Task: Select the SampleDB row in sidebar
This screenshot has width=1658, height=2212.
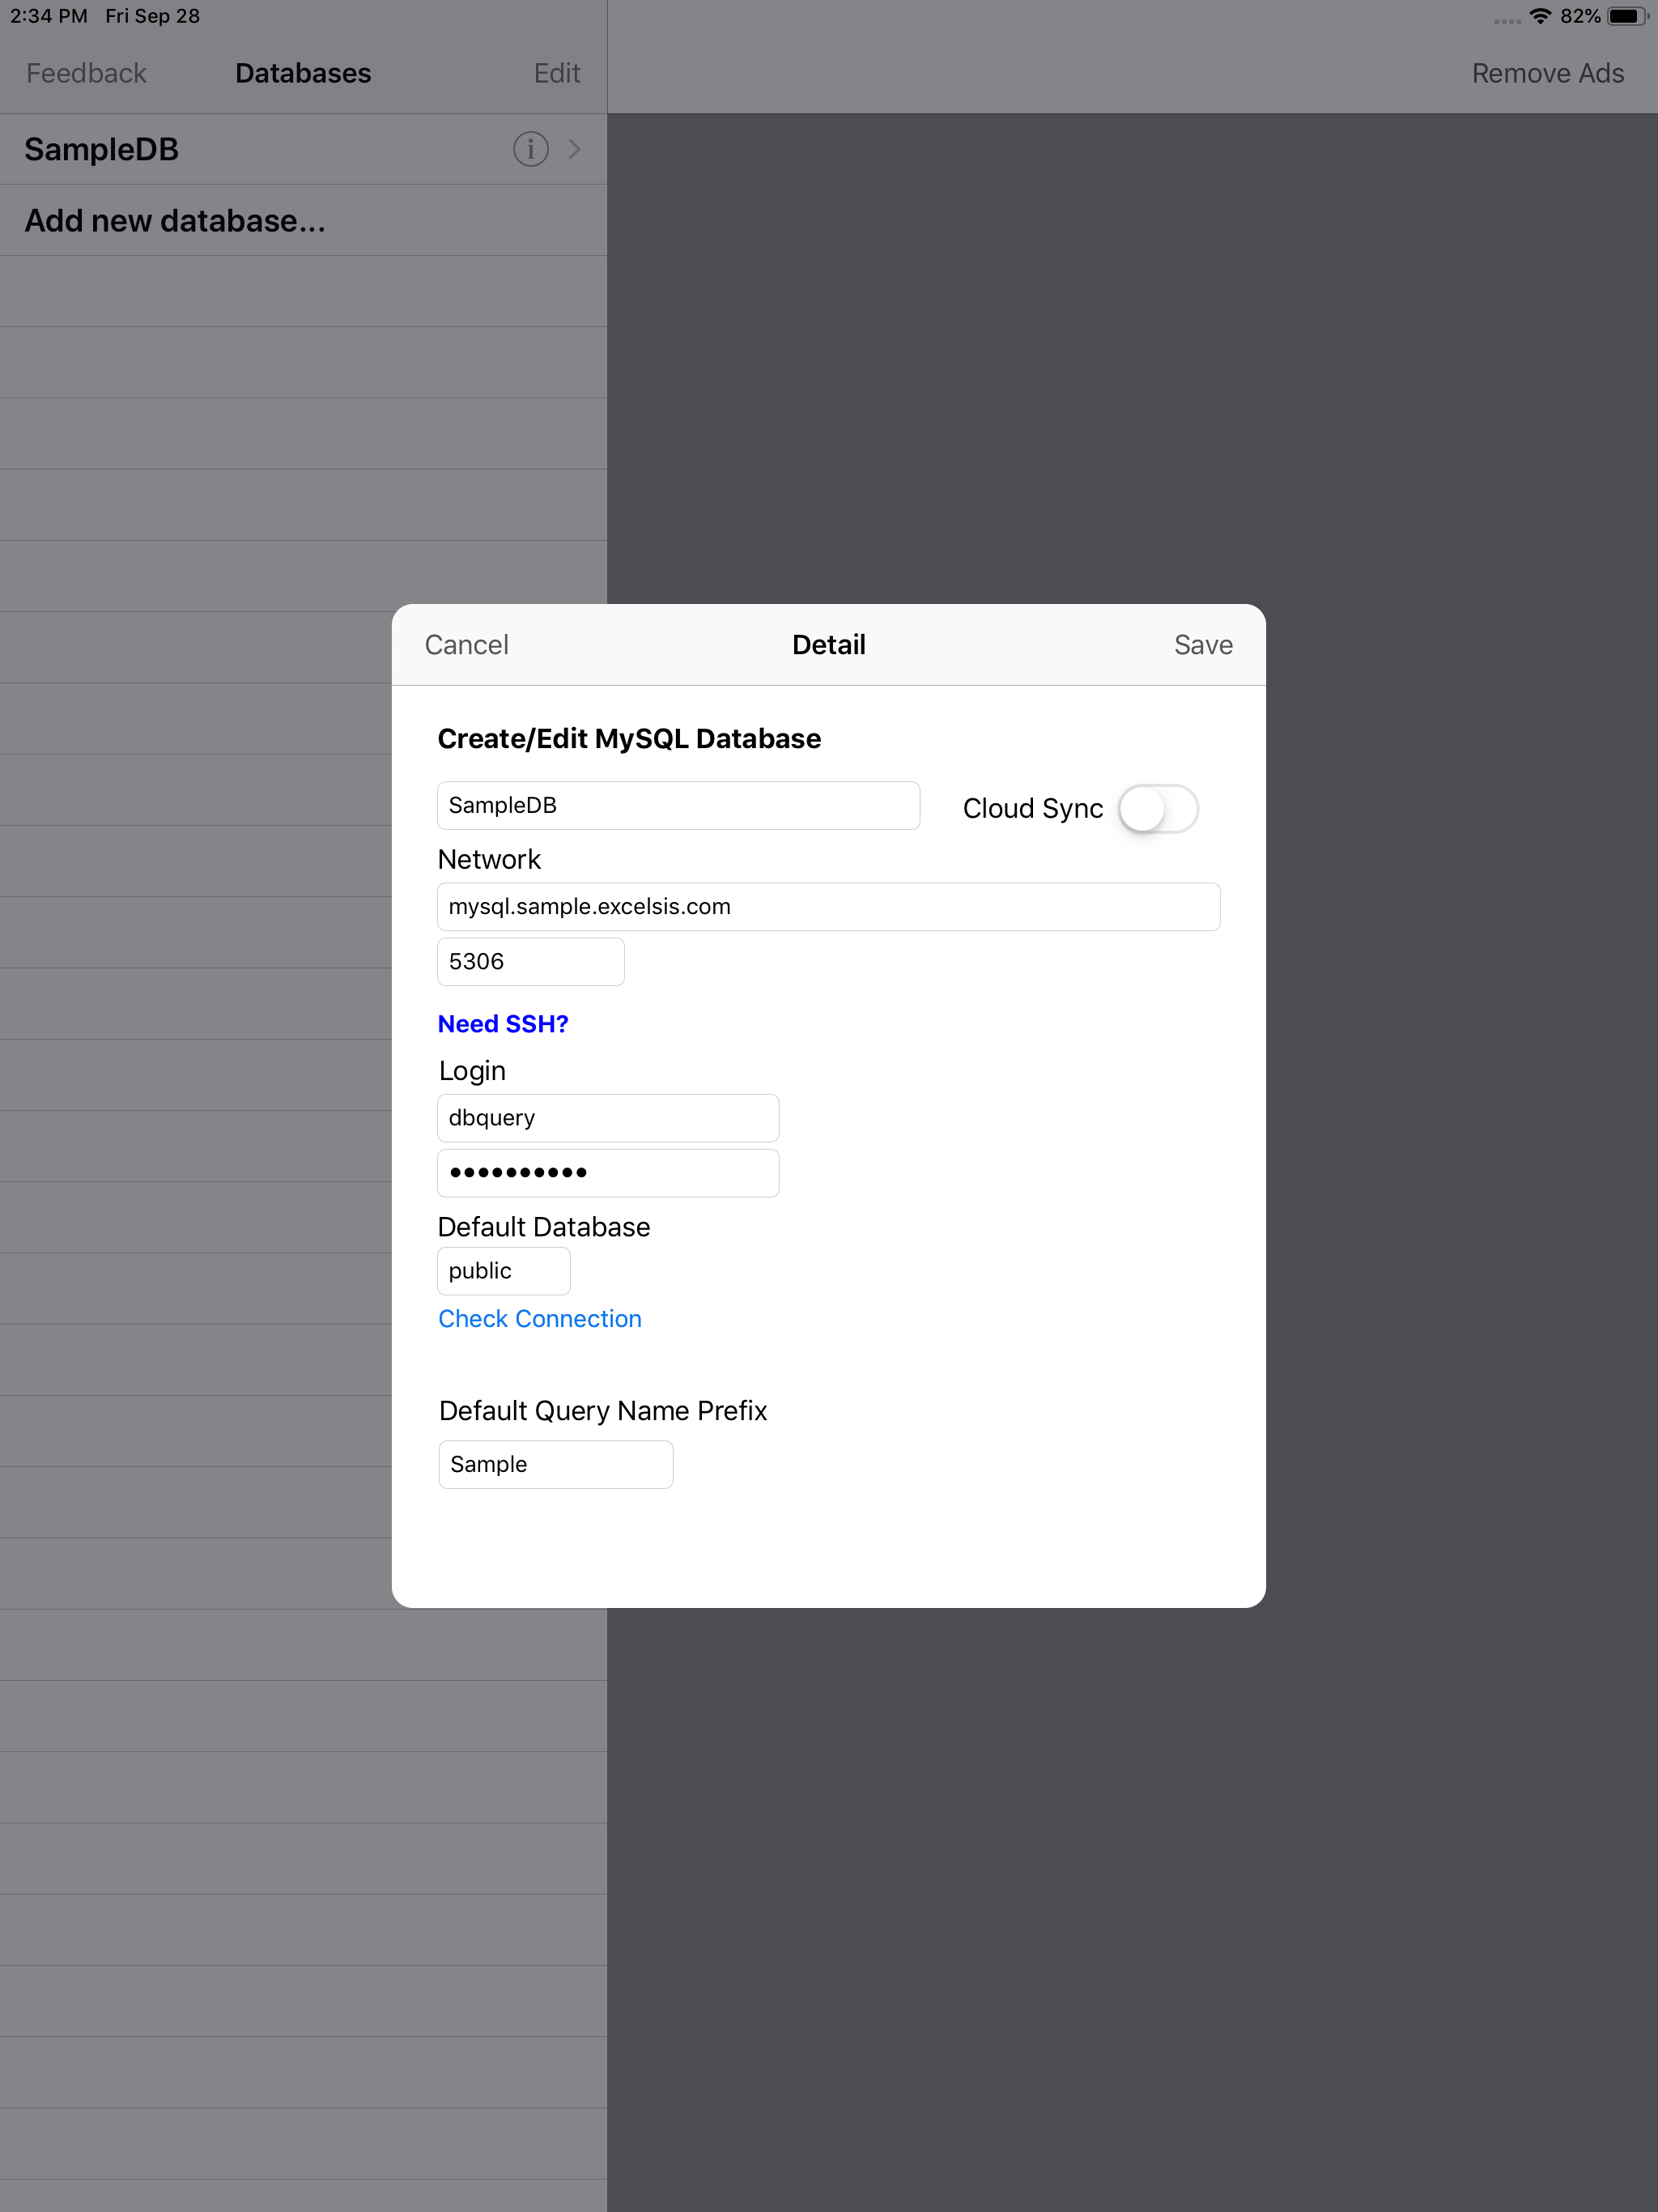Action: click(x=303, y=149)
